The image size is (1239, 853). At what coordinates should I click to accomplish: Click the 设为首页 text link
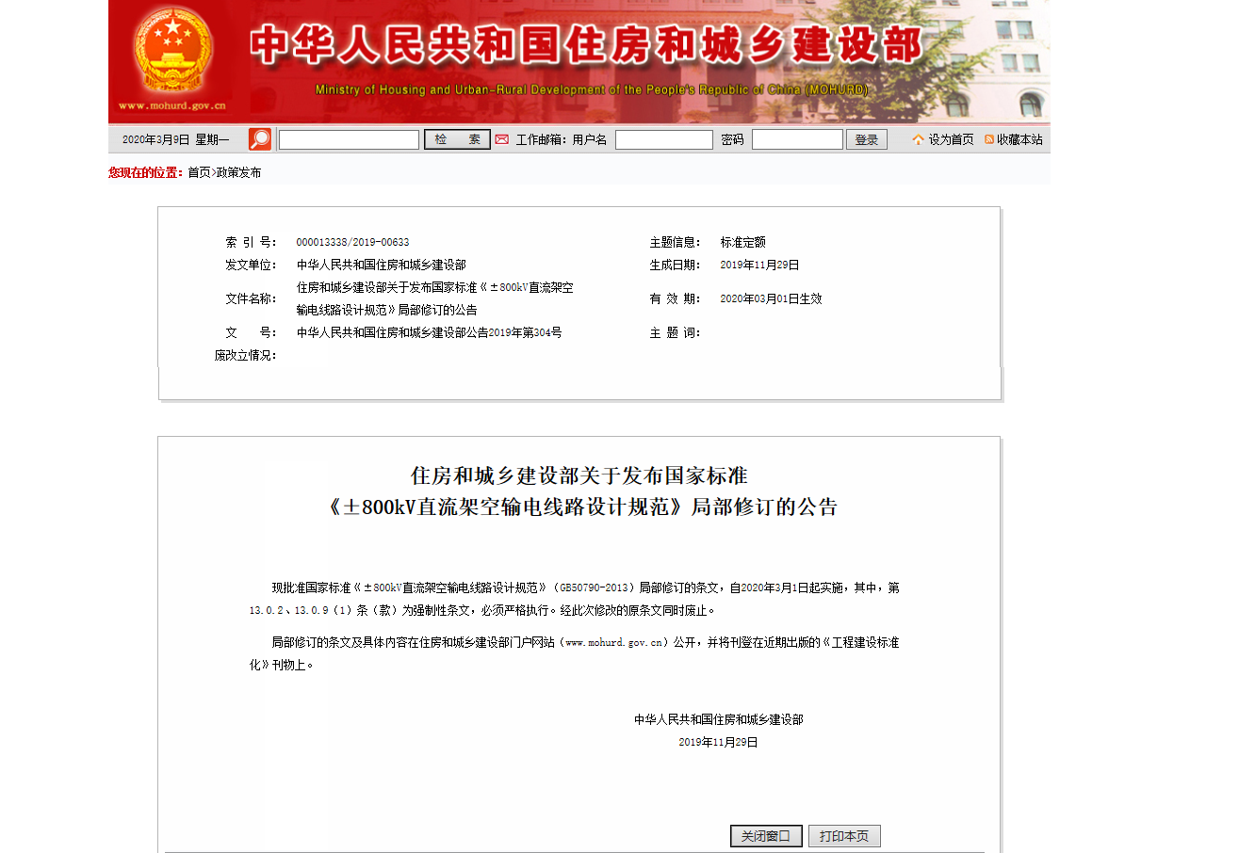point(951,139)
